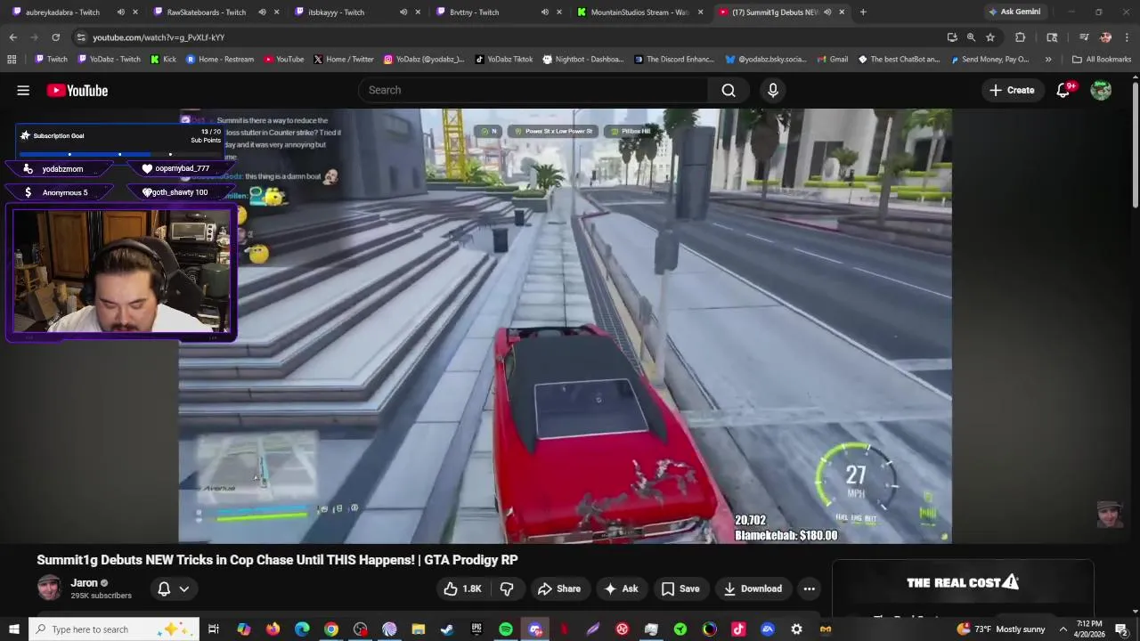Launch Epic Games from the taskbar
Viewport: 1140px width, 641px height.
pos(476,629)
